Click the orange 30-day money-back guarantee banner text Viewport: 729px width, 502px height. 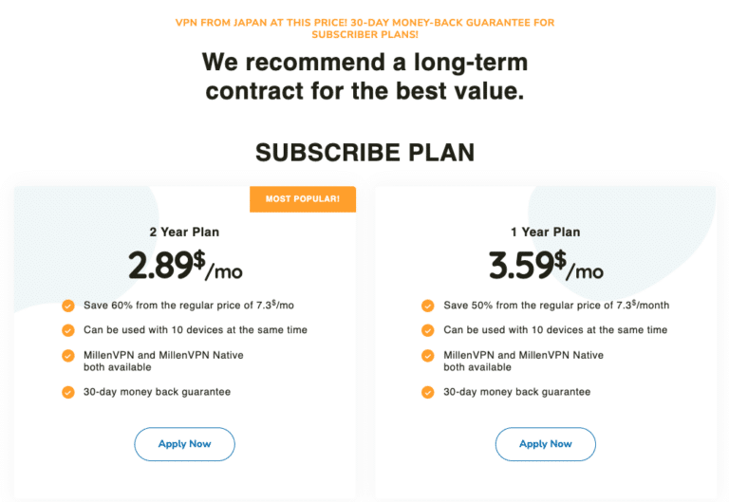(x=364, y=28)
